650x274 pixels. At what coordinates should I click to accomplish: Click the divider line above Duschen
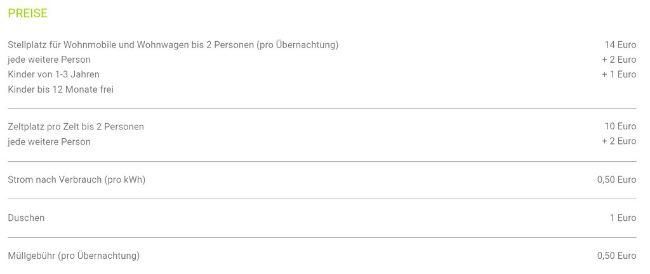coord(322,199)
